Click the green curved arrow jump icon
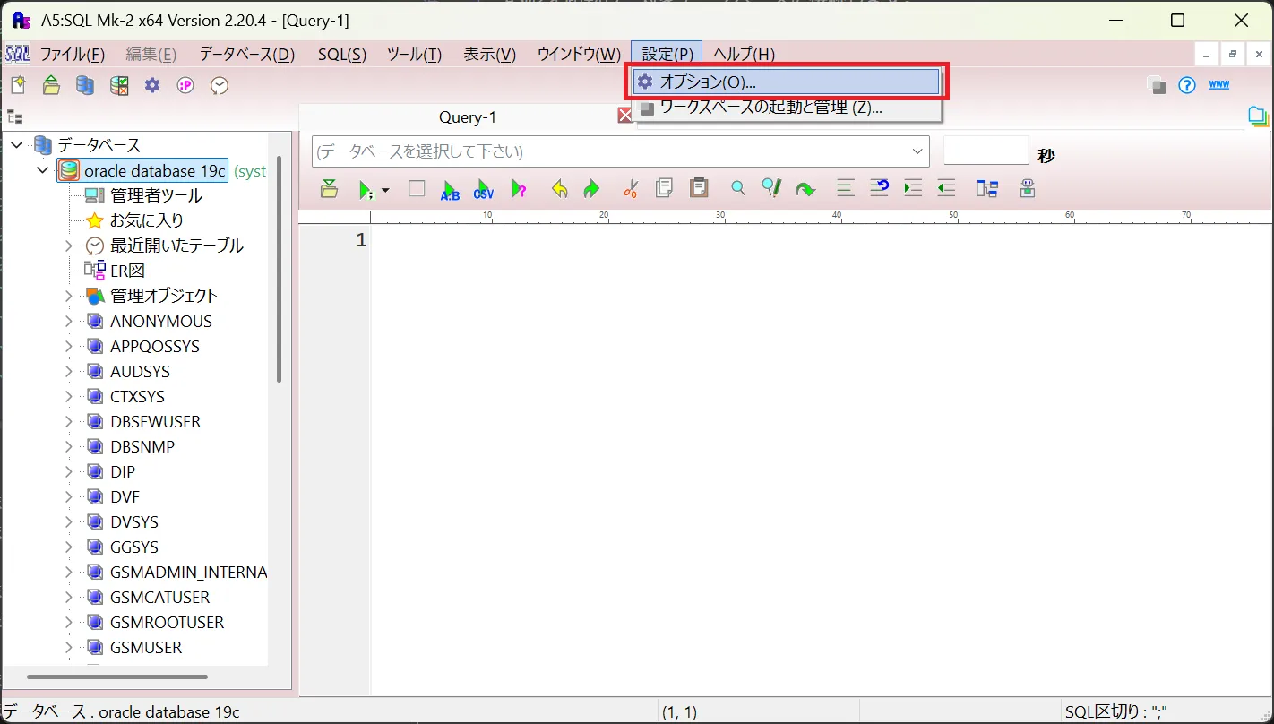 point(805,189)
